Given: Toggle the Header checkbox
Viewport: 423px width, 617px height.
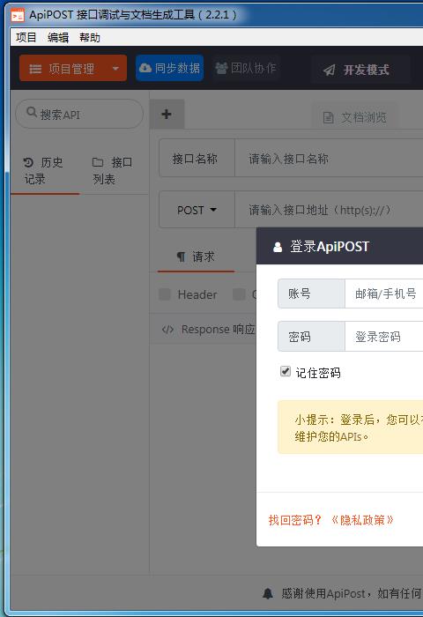Looking at the screenshot, I should click(x=165, y=294).
